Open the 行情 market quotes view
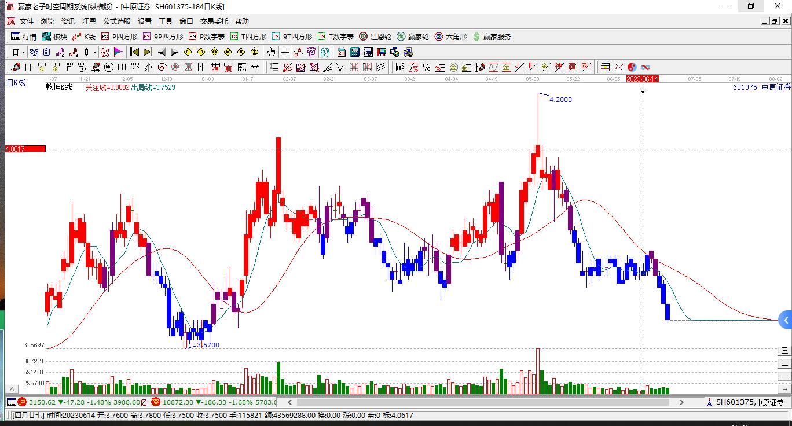 [24, 36]
